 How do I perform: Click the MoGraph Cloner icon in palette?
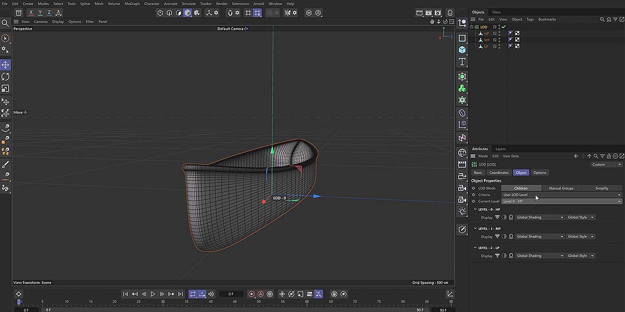point(462,100)
